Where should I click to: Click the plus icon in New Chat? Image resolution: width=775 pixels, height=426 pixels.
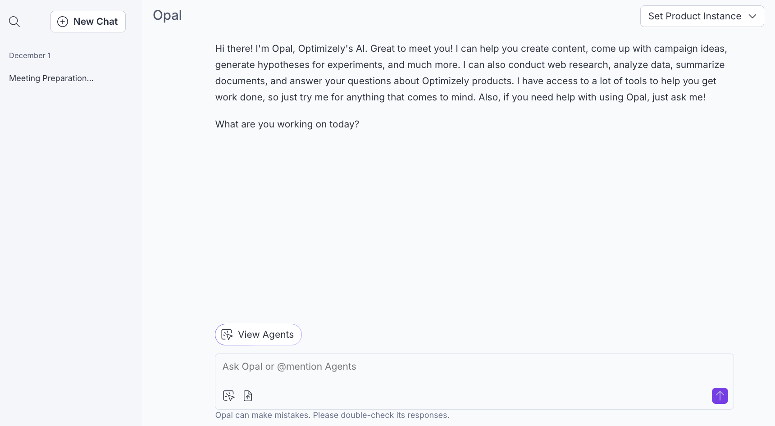(63, 22)
